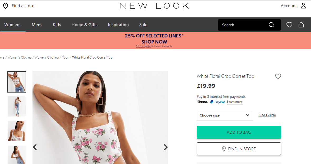Open the account profile icon
311x164 pixels.
[x=303, y=6]
